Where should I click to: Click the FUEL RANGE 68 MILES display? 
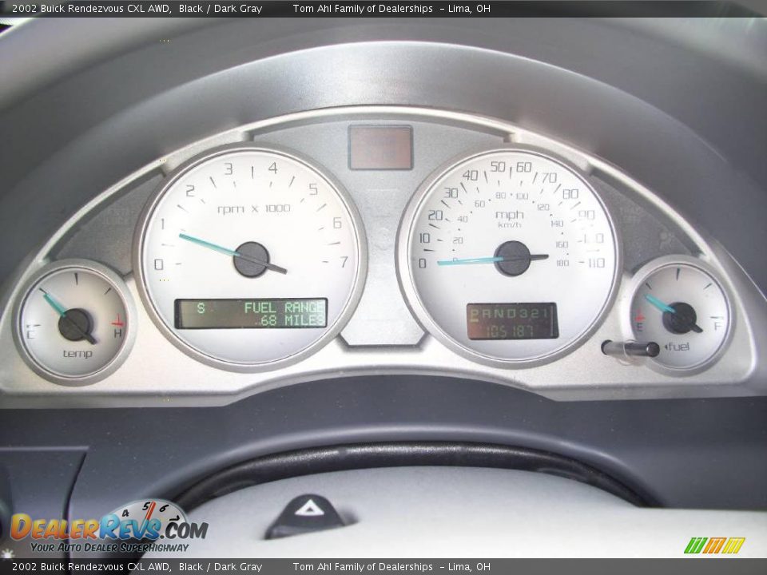pyautogui.click(x=251, y=313)
